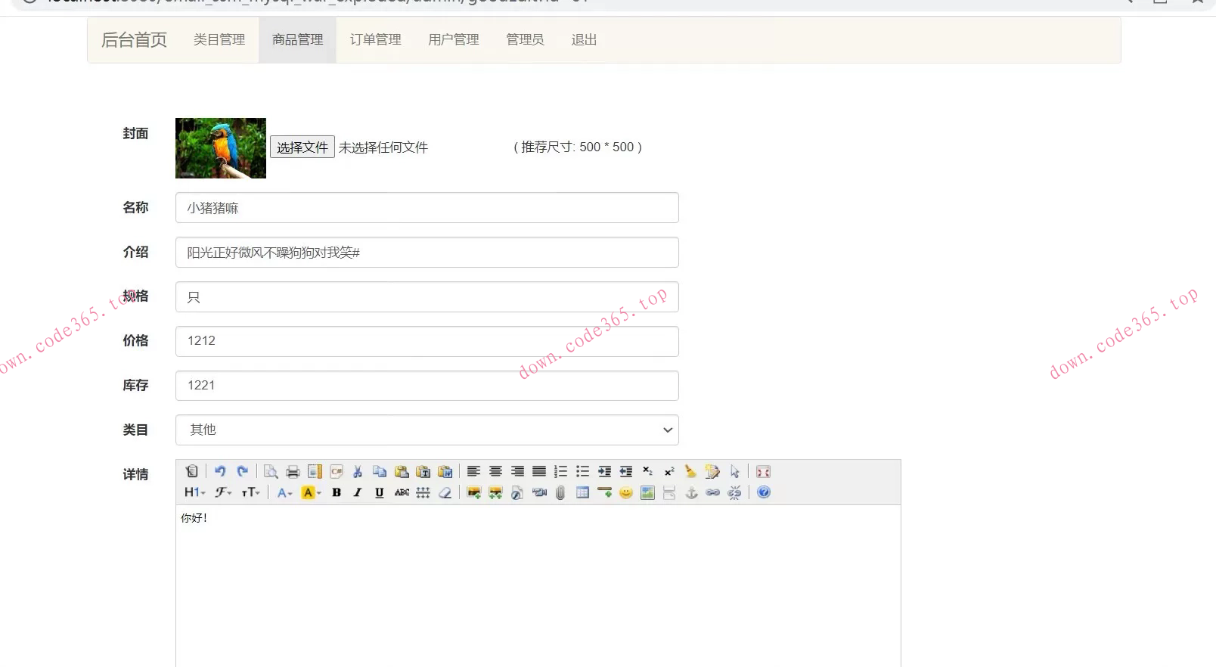Clear HTML code with broom icon

point(690,471)
